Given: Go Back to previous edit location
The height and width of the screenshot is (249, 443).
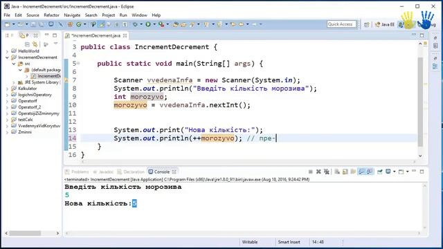Looking at the screenshot, I should [241, 25].
